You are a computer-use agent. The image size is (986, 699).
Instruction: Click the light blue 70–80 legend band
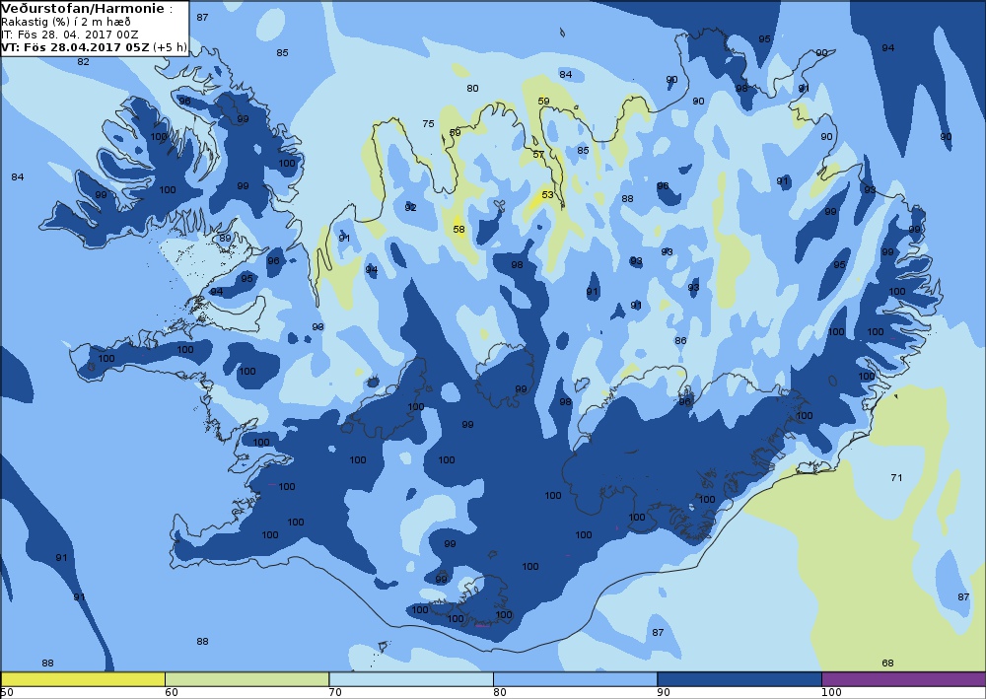click(x=411, y=679)
